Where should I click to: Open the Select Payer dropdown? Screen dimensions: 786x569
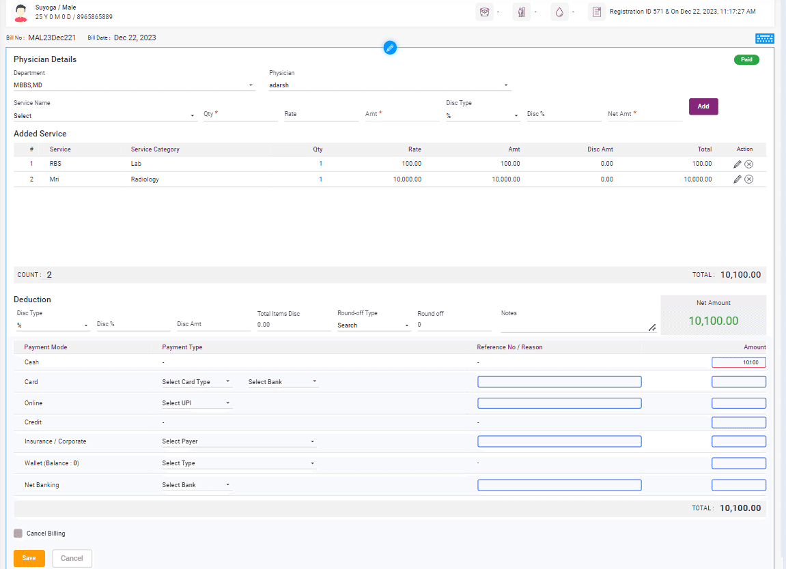(238, 441)
